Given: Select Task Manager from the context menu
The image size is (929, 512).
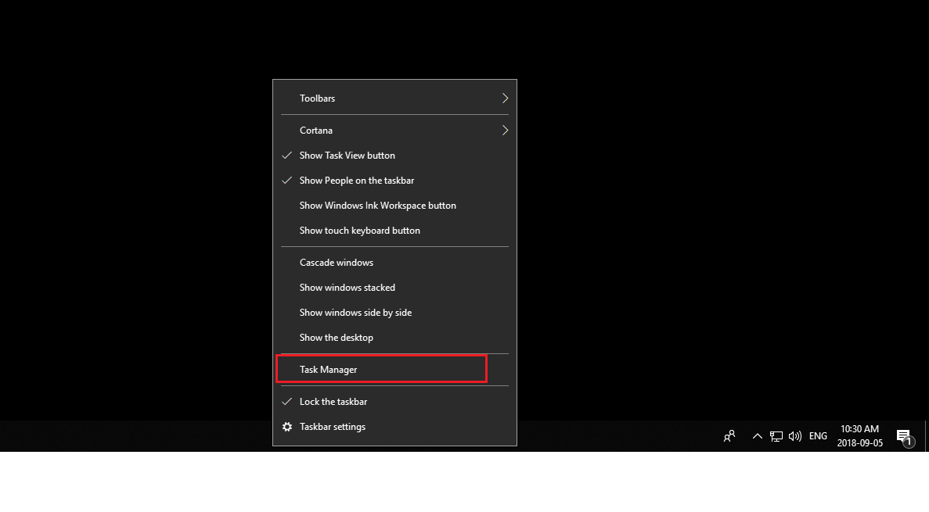Looking at the screenshot, I should point(394,370).
